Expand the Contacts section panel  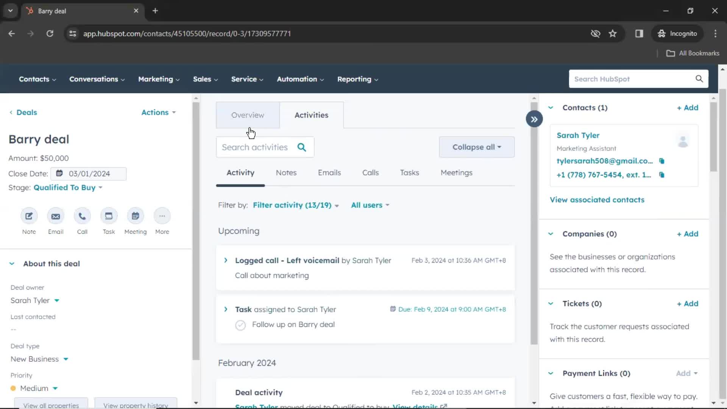tap(551, 108)
